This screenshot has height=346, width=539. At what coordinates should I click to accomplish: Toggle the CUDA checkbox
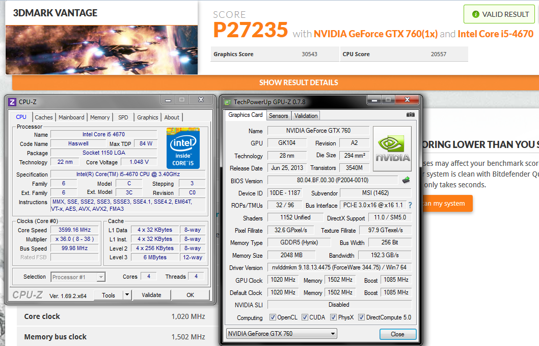point(305,317)
